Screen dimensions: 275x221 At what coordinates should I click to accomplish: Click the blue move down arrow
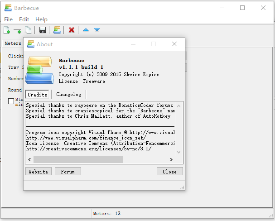(97, 30)
